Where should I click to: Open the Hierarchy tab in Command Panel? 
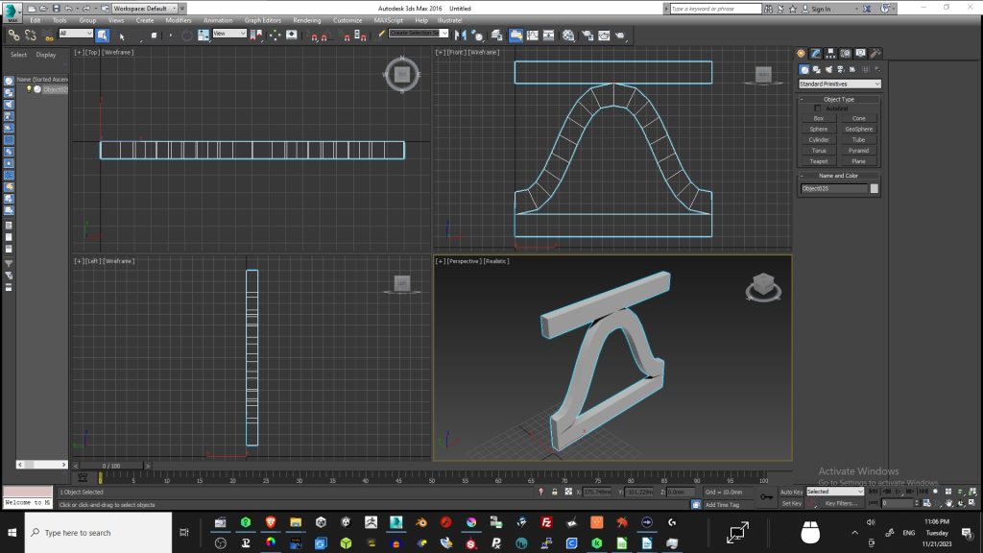tap(830, 54)
